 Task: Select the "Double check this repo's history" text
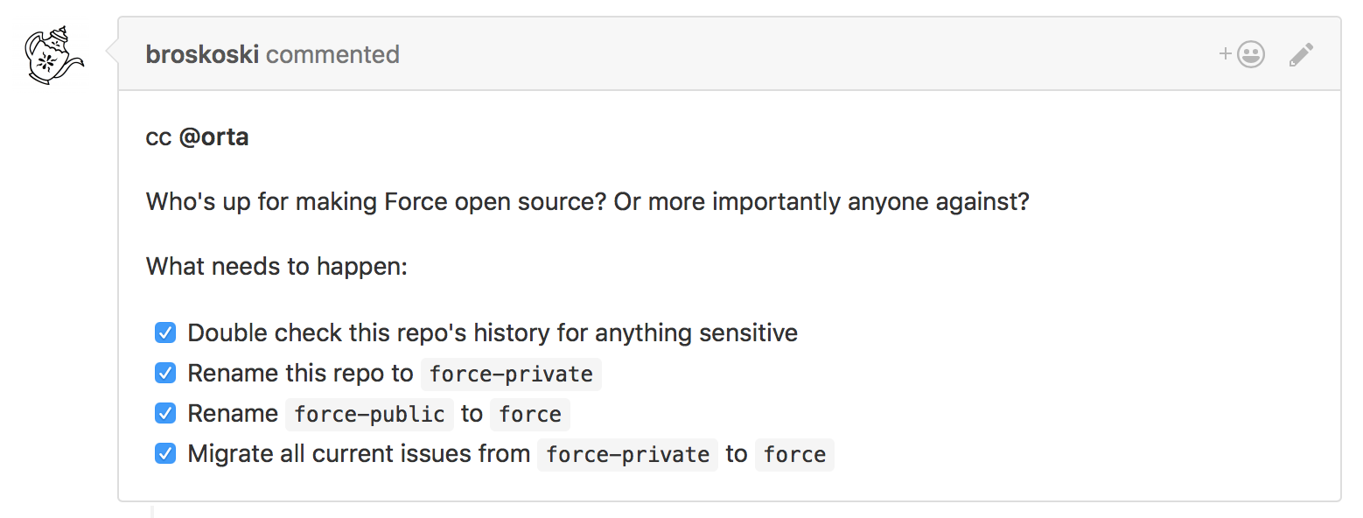pos(493,333)
